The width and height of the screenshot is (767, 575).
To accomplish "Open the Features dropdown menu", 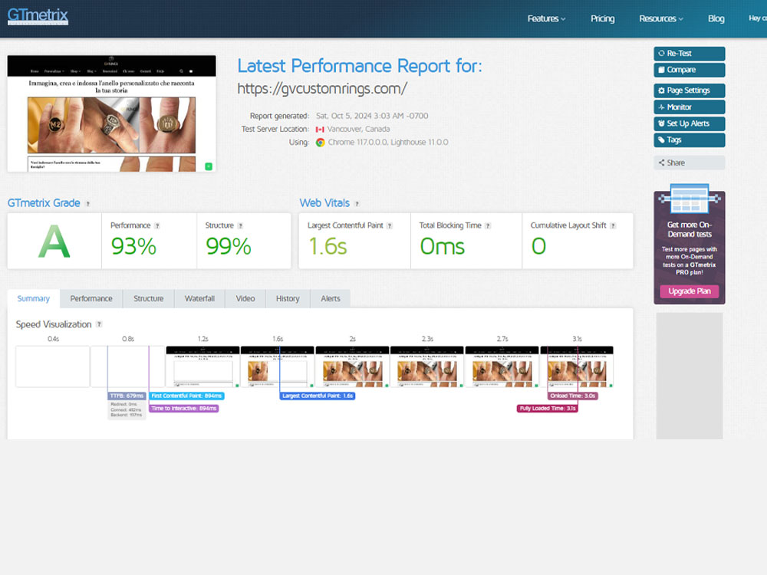I will [546, 18].
